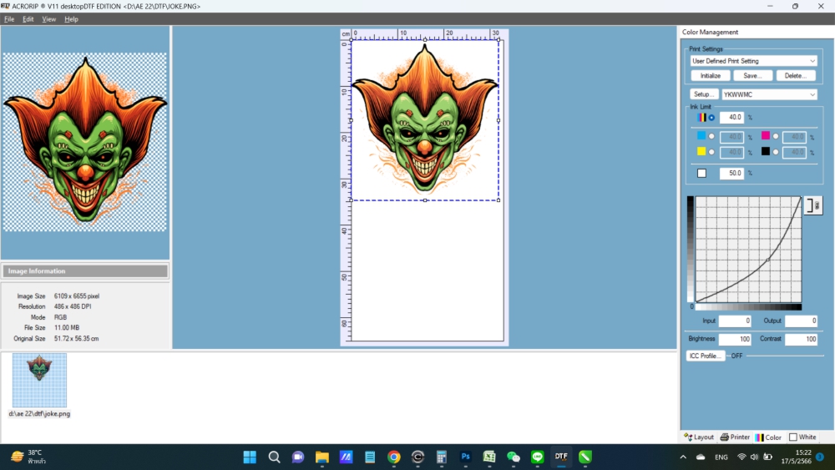
Task: Open the View menu
Action: 49,19
